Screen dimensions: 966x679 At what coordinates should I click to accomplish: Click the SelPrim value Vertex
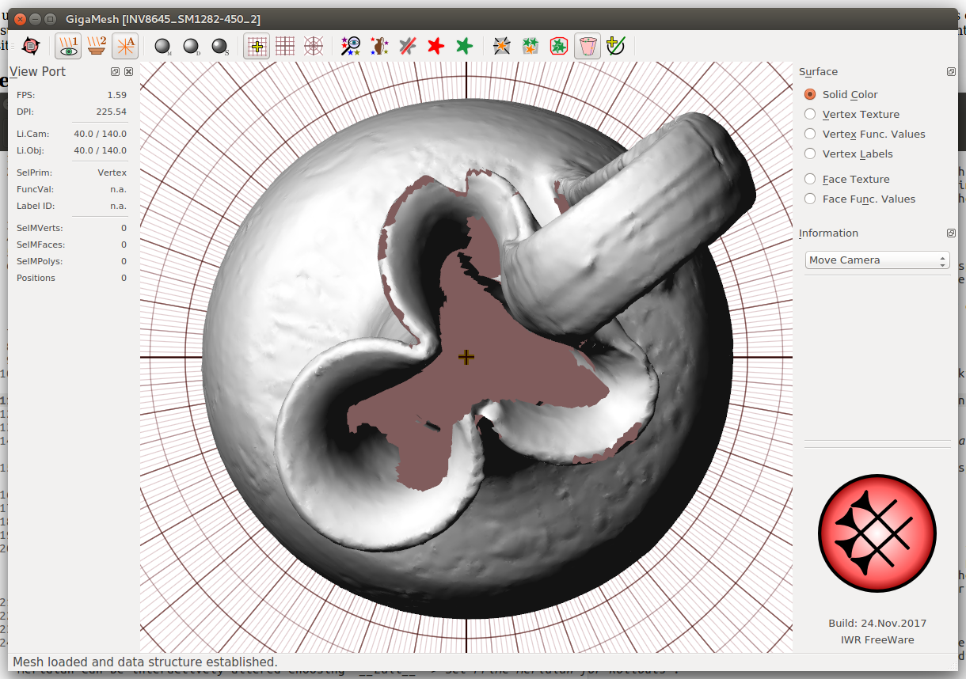[x=112, y=172]
